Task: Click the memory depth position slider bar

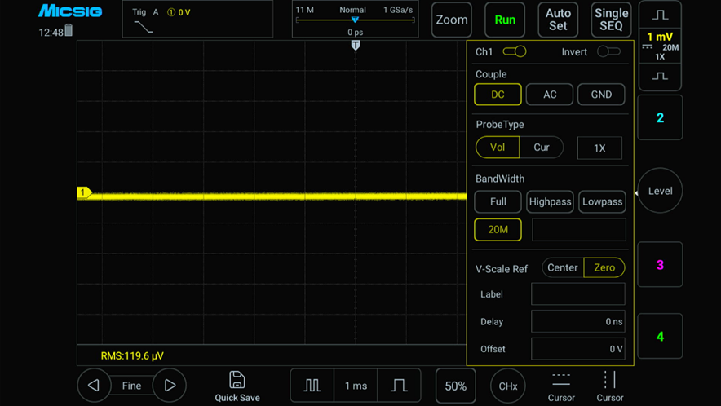Action: coord(355,20)
